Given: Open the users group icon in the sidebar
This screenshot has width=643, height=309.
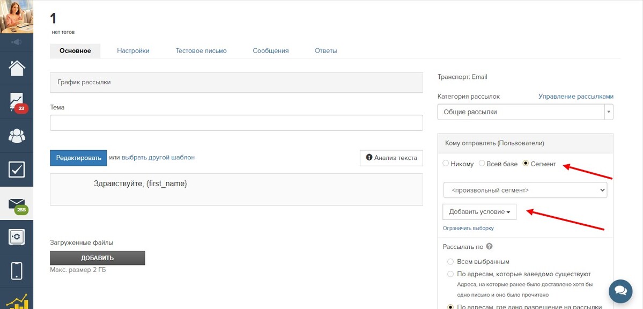Looking at the screenshot, I should coord(17,136).
